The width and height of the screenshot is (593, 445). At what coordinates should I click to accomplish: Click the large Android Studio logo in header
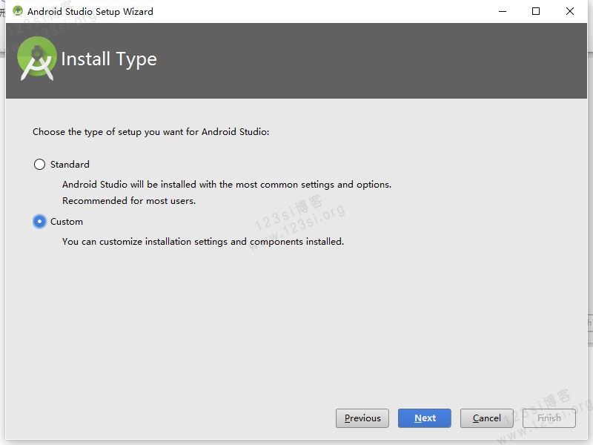(36, 59)
